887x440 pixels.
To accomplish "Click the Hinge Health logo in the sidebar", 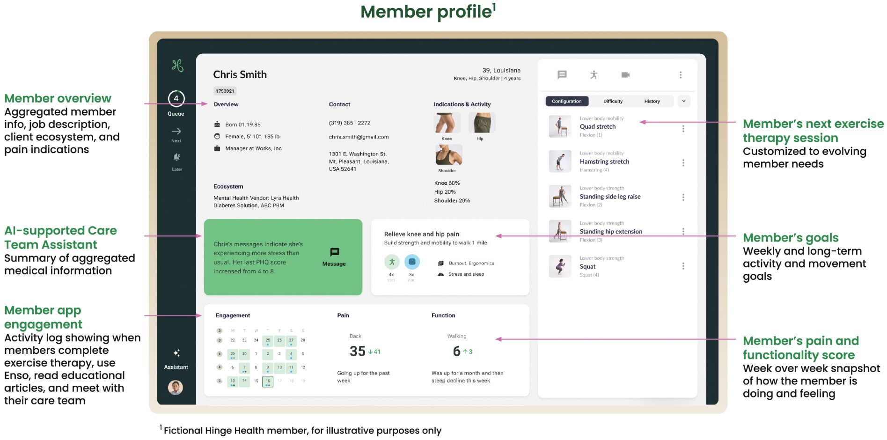I will click(x=177, y=66).
